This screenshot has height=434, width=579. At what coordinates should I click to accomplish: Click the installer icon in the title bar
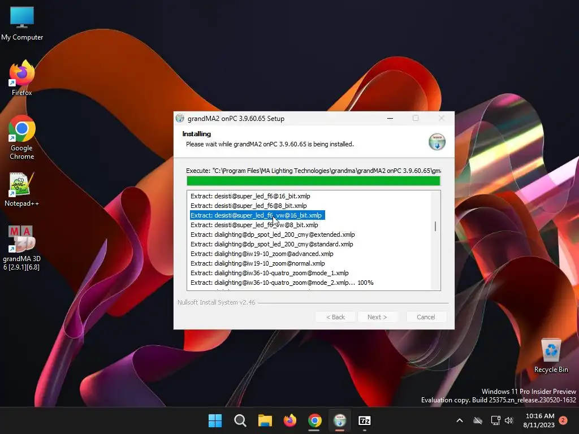[x=180, y=118]
